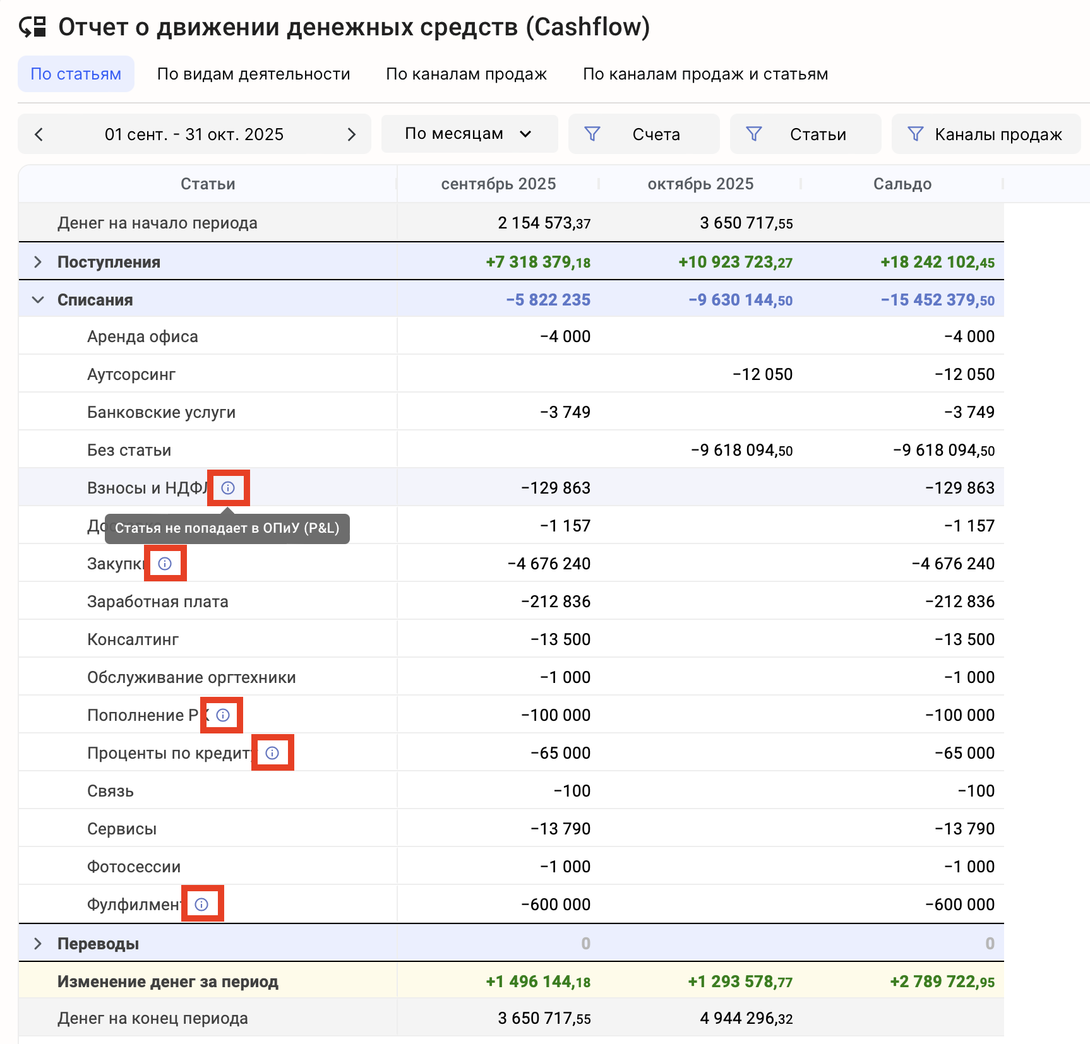Click info icon beside Закупки row
Screen dimensions: 1090x1044
point(165,564)
